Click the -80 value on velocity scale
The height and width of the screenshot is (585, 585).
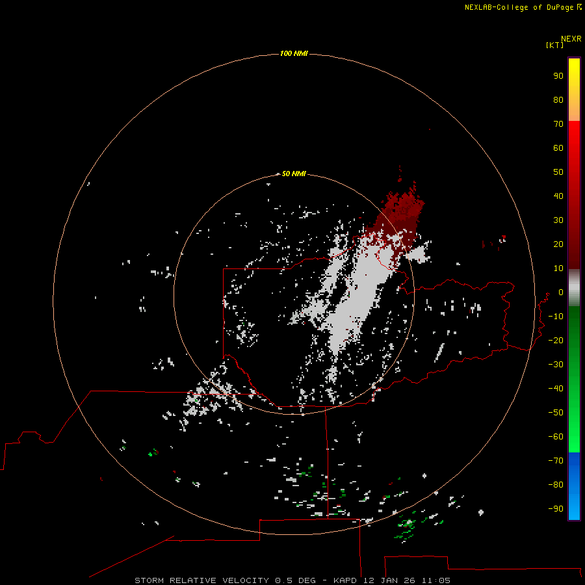556,485
